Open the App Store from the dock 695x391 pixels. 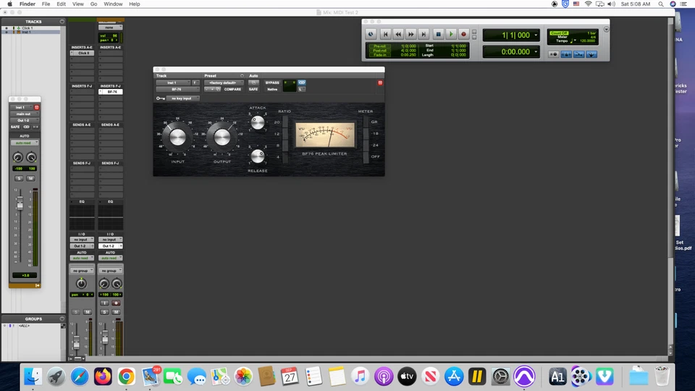[454, 377]
